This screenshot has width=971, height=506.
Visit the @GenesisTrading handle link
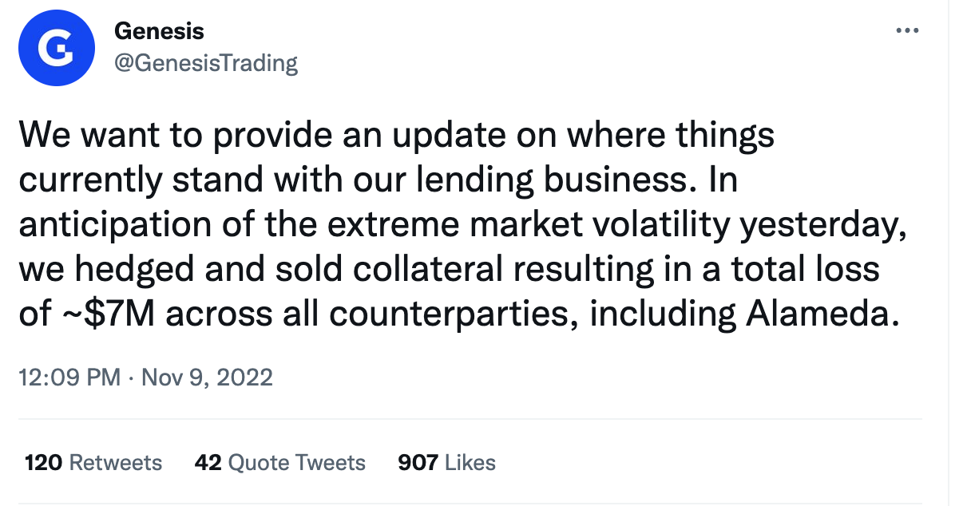coord(206,62)
